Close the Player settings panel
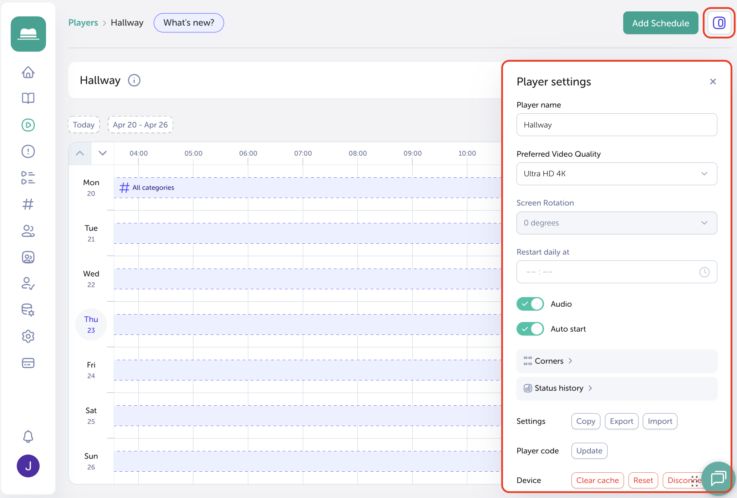 click(x=713, y=82)
